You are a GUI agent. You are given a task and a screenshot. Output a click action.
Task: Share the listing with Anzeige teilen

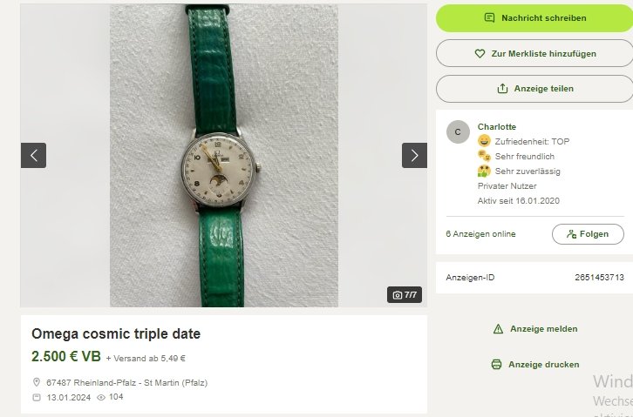pos(534,89)
